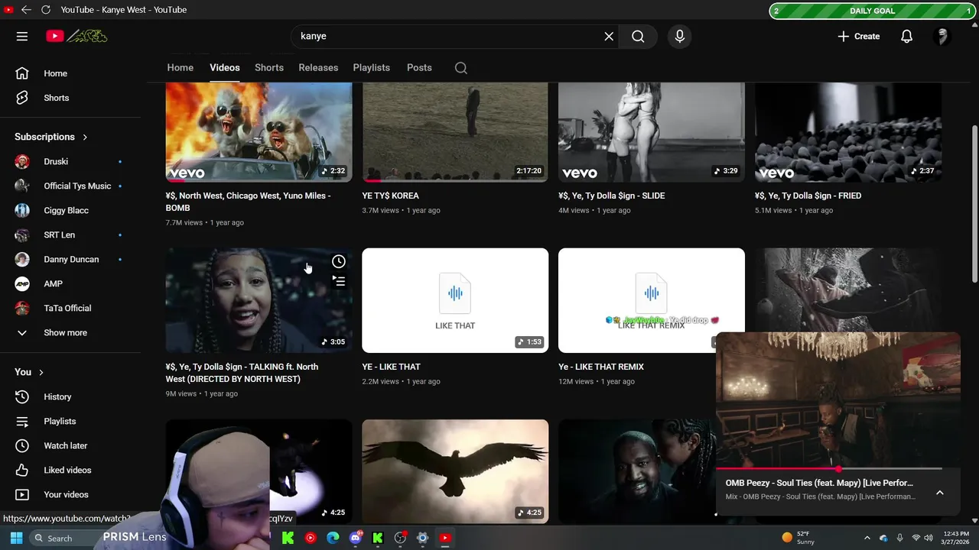Open the taskbar clock and date

[956, 537]
